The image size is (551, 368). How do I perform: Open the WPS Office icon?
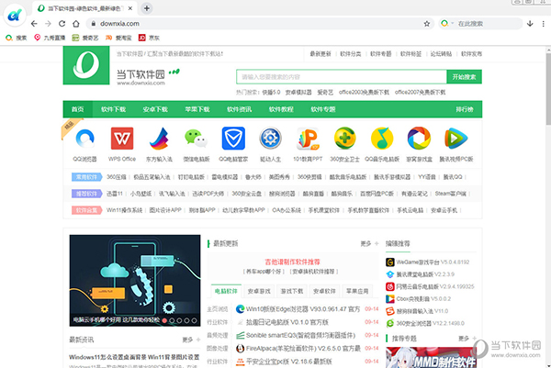click(x=122, y=139)
